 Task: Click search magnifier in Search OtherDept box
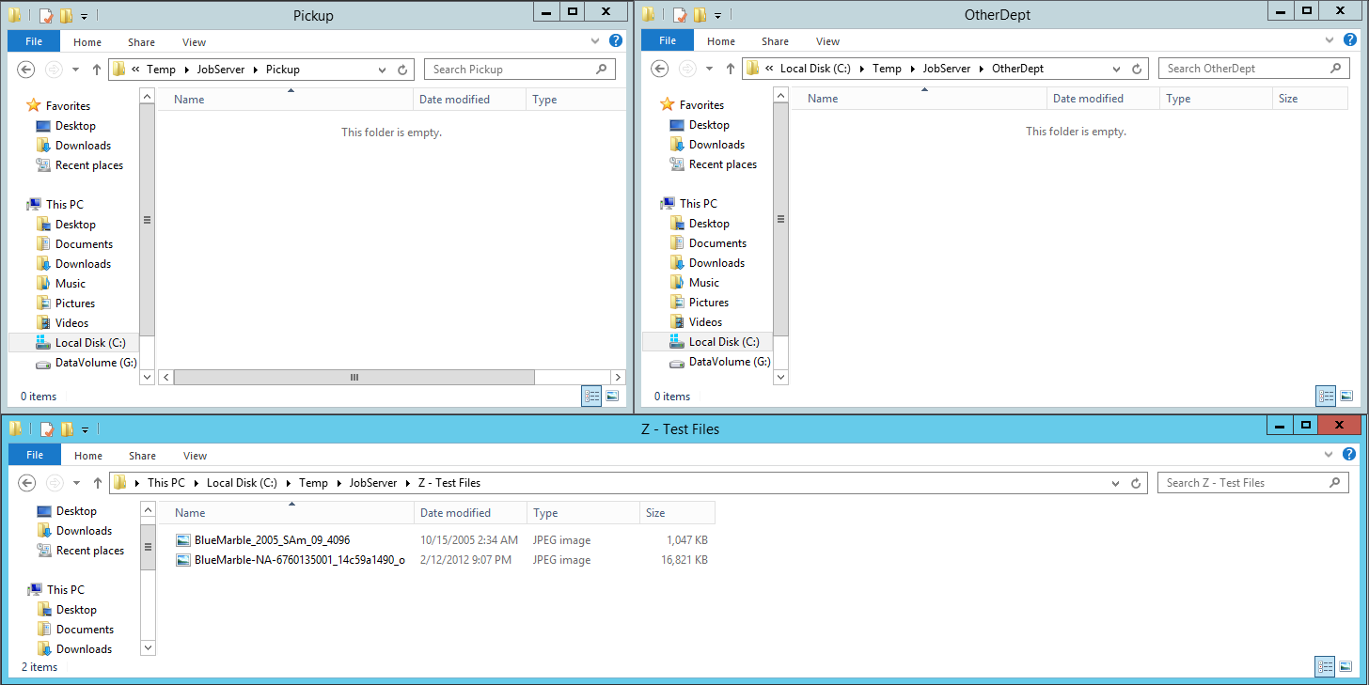point(1334,69)
